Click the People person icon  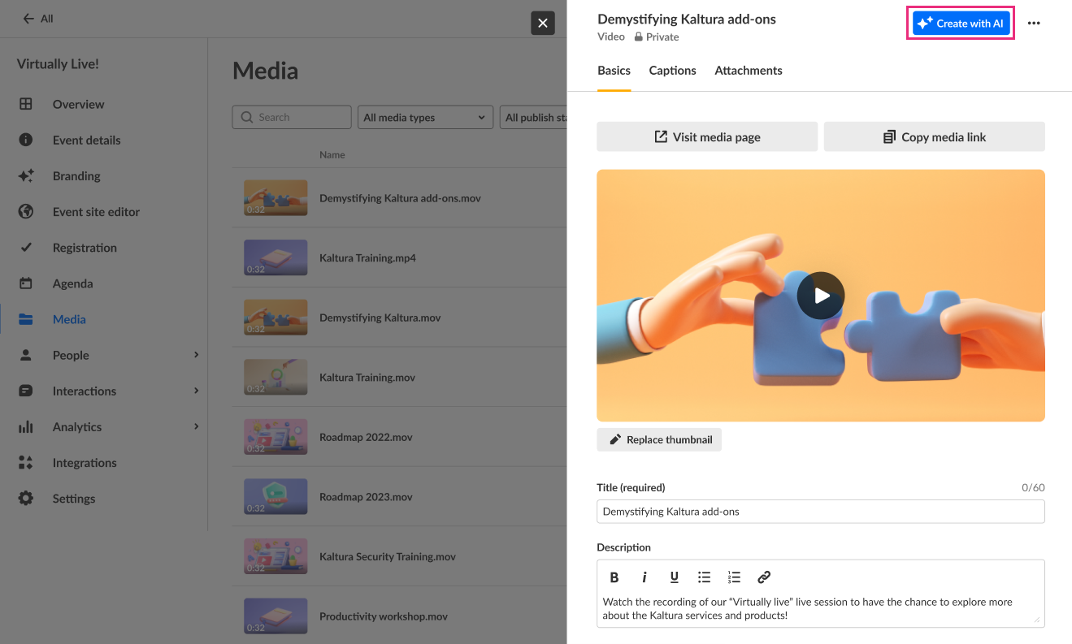[26, 355]
